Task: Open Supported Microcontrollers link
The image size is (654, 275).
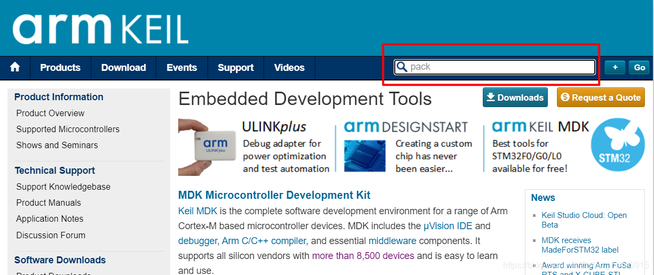Action: tap(68, 129)
